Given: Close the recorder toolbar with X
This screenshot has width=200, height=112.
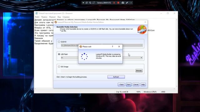Looking at the screenshot, I should 131,3.
